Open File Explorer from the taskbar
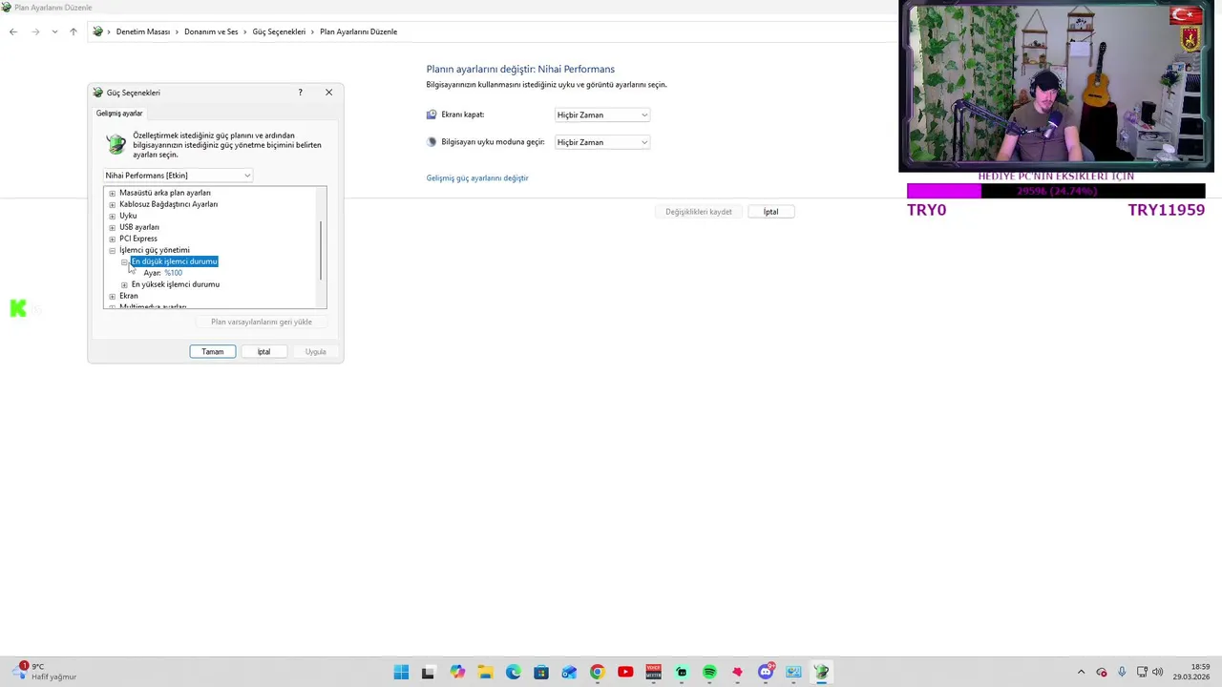 click(x=485, y=672)
